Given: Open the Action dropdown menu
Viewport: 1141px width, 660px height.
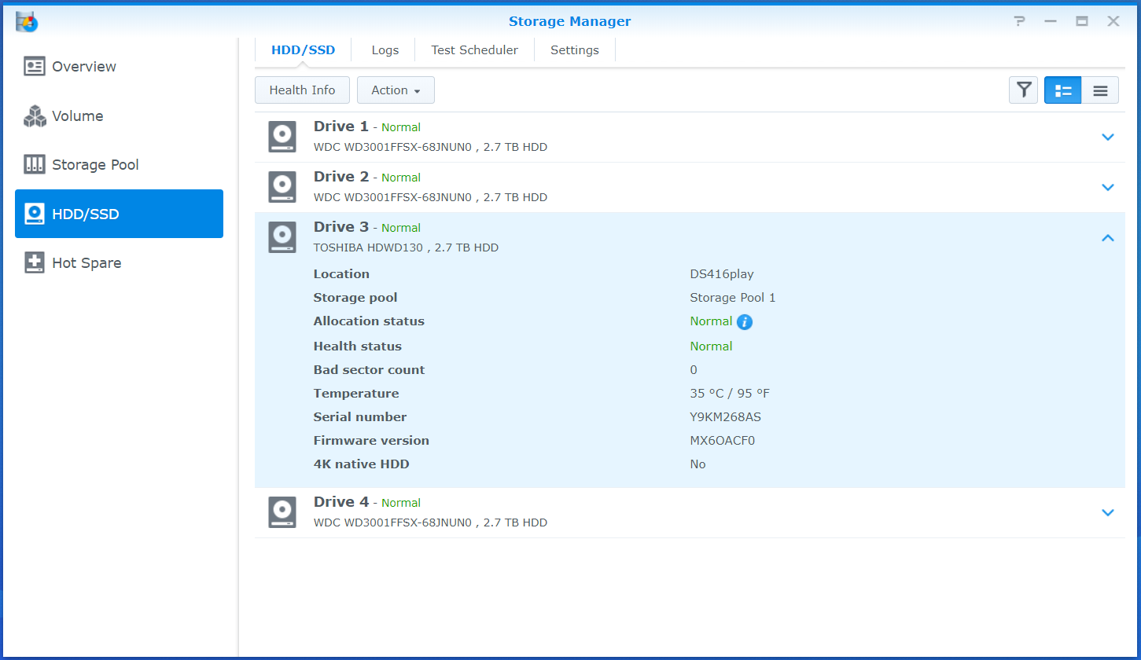Looking at the screenshot, I should pos(396,90).
